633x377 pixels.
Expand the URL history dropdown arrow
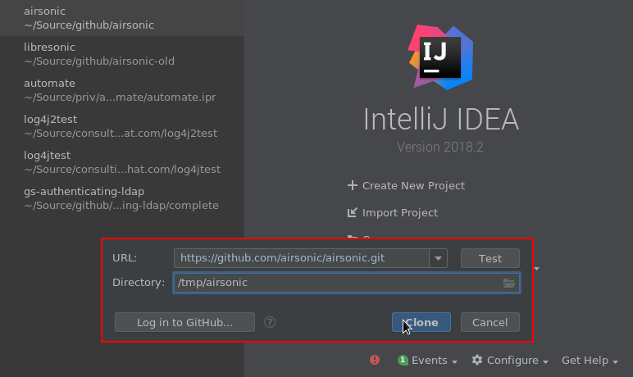click(x=439, y=258)
